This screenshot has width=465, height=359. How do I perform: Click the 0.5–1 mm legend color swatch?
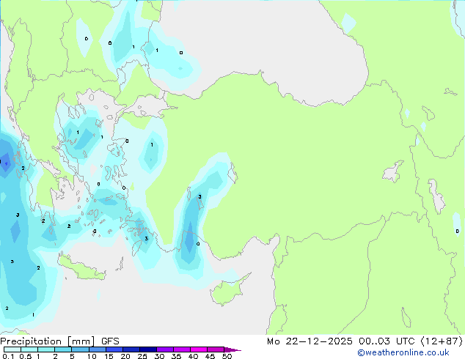click(29, 349)
